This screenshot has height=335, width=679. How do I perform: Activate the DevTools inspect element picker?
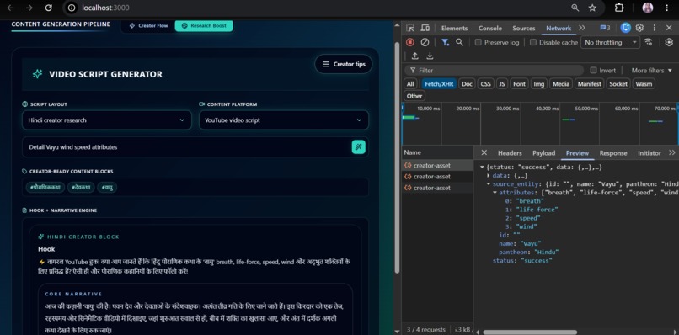pyautogui.click(x=410, y=28)
